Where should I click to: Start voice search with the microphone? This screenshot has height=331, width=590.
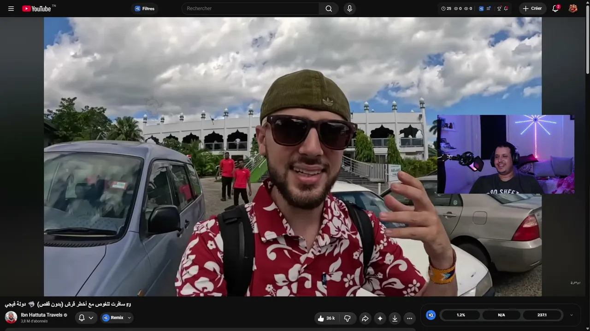click(x=349, y=8)
